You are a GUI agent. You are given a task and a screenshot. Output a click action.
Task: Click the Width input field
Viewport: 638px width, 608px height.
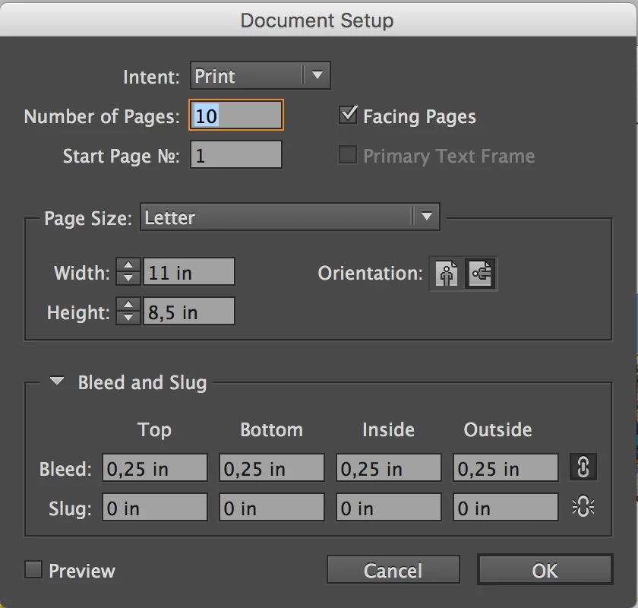point(189,271)
